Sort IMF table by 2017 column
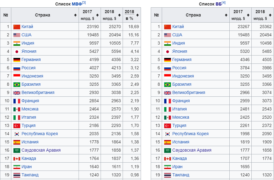The image size is (274, 180). [97, 15]
